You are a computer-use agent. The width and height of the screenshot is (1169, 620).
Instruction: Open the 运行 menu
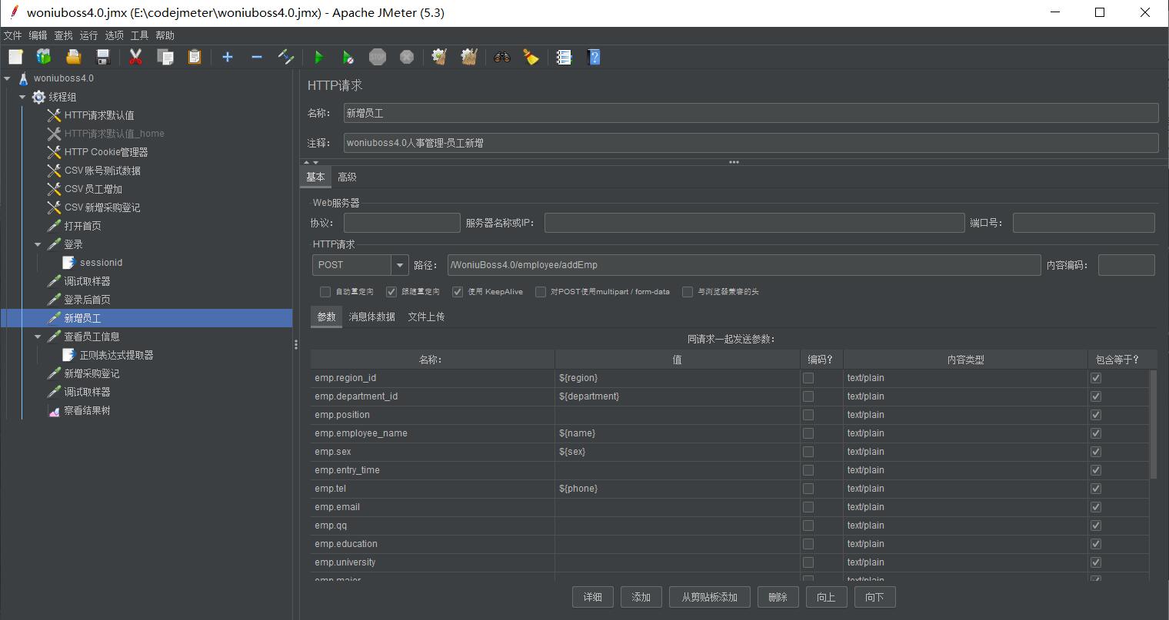pyautogui.click(x=88, y=35)
